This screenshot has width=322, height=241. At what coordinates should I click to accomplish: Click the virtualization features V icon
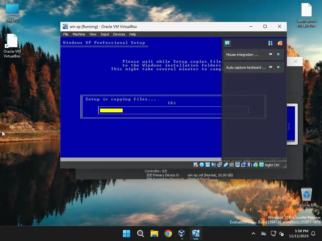[x=249, y=165]
